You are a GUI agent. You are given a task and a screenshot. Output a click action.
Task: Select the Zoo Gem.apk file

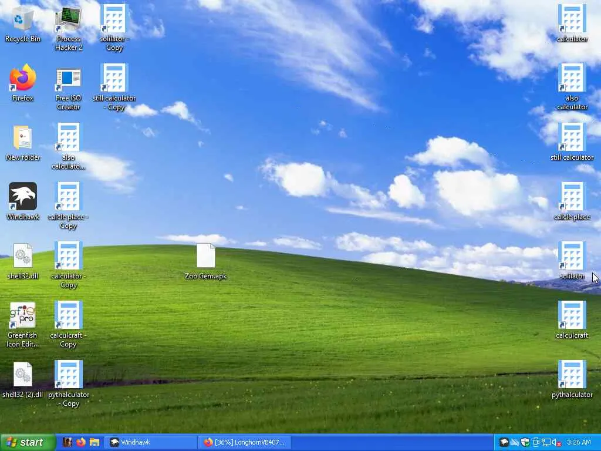(x=206, y=261)
